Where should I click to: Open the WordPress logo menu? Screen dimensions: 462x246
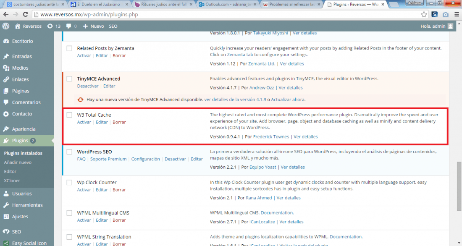click(5, 26)
